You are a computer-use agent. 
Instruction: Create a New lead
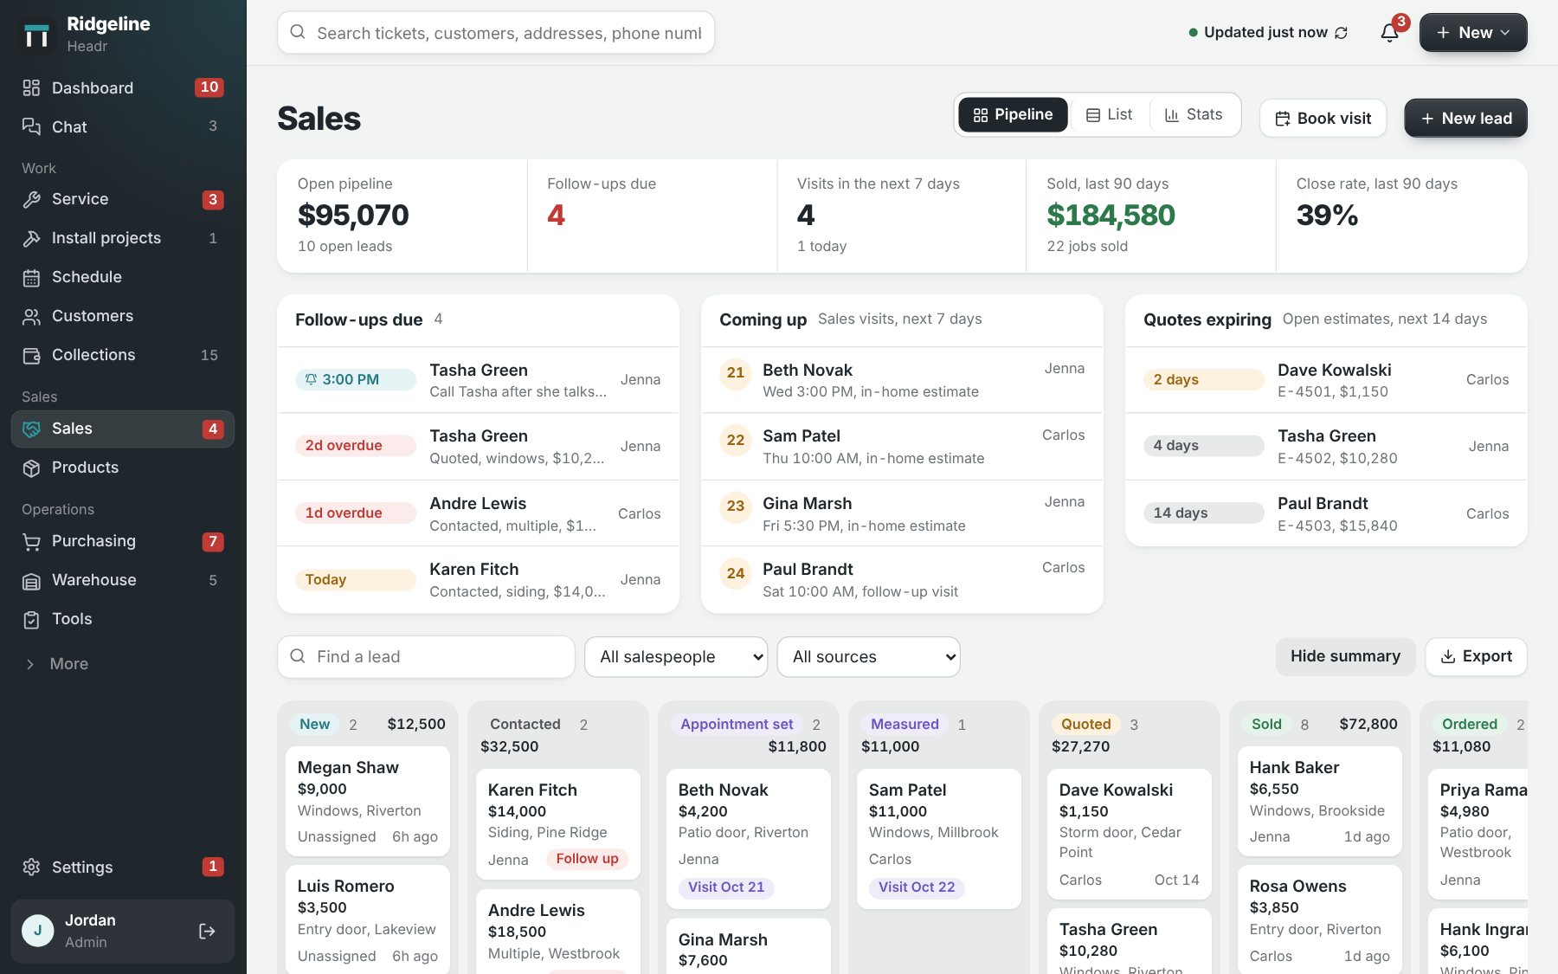1465,119
